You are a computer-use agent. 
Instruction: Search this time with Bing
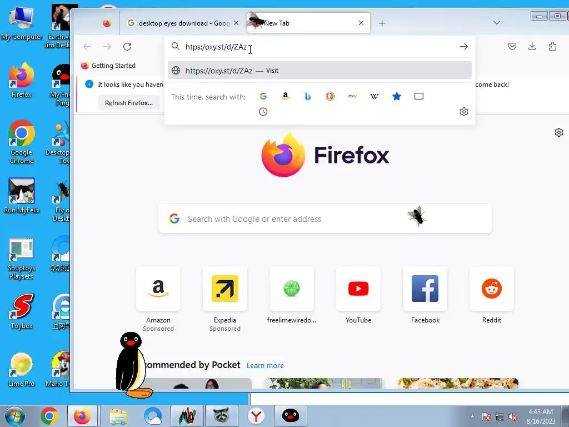(x=308, y=96)
